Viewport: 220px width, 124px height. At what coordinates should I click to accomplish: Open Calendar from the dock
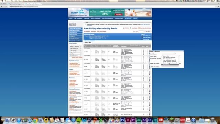(x=57, y=120)
